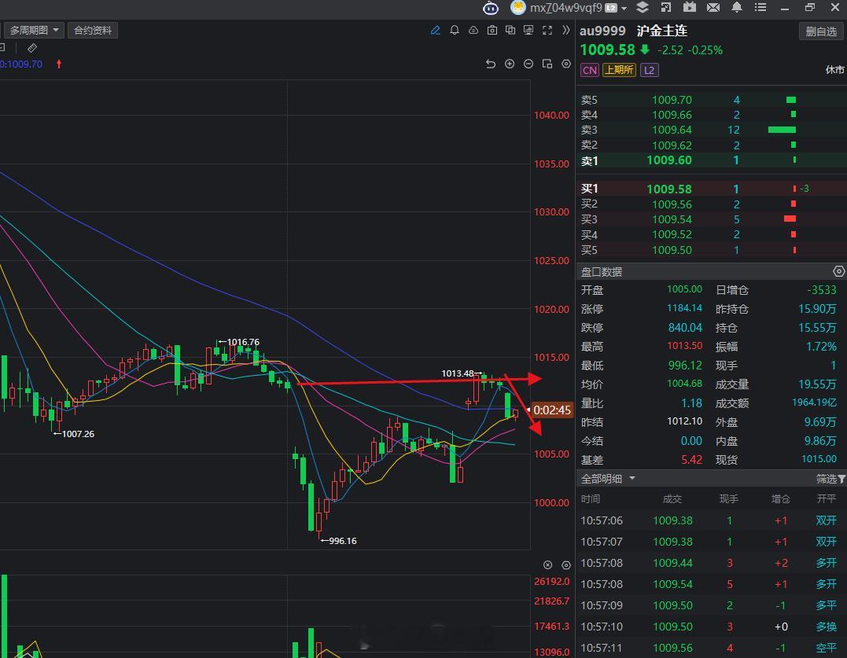847x658 pixels.
Task: Select the drawing/annotation pen tool
Action: [x=435, y=30]
